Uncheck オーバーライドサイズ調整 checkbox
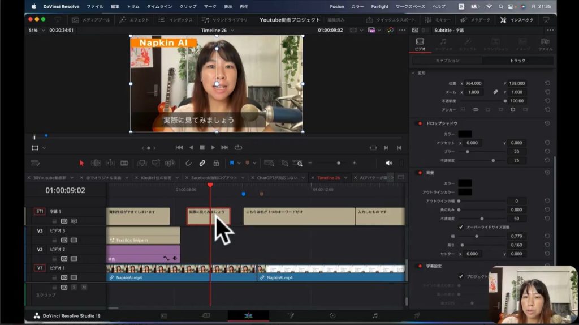The width and height of the screenshot is (579, 325). pos(461,227)
